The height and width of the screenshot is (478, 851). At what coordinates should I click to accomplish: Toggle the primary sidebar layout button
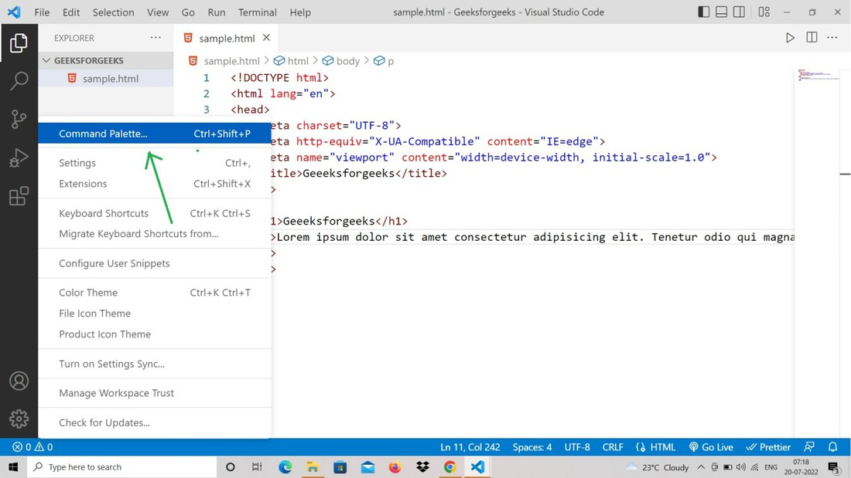pyautogui.click(x=703, y=12)
